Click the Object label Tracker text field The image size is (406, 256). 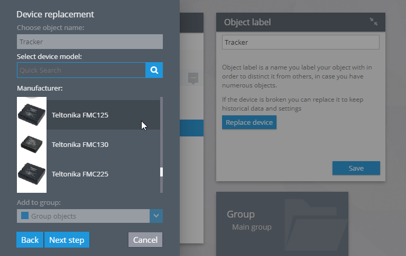pyautogui.click(x=301, y=42)
